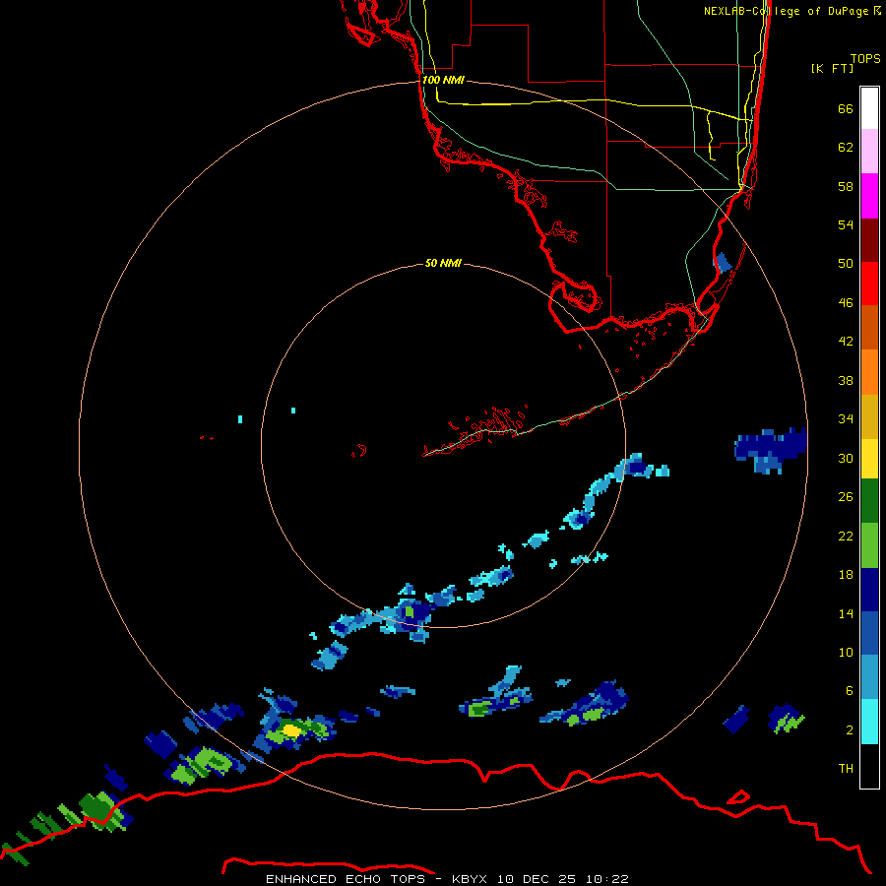This screenshot has width=886, height=886.
Task: Select the white legend swatch near 66
Action: click(869, 108)
